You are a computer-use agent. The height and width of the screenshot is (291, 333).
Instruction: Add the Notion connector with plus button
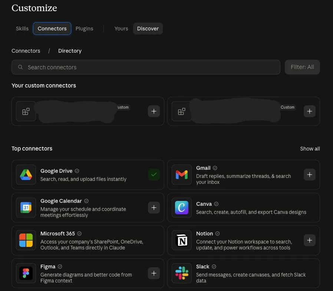(309, 240)
